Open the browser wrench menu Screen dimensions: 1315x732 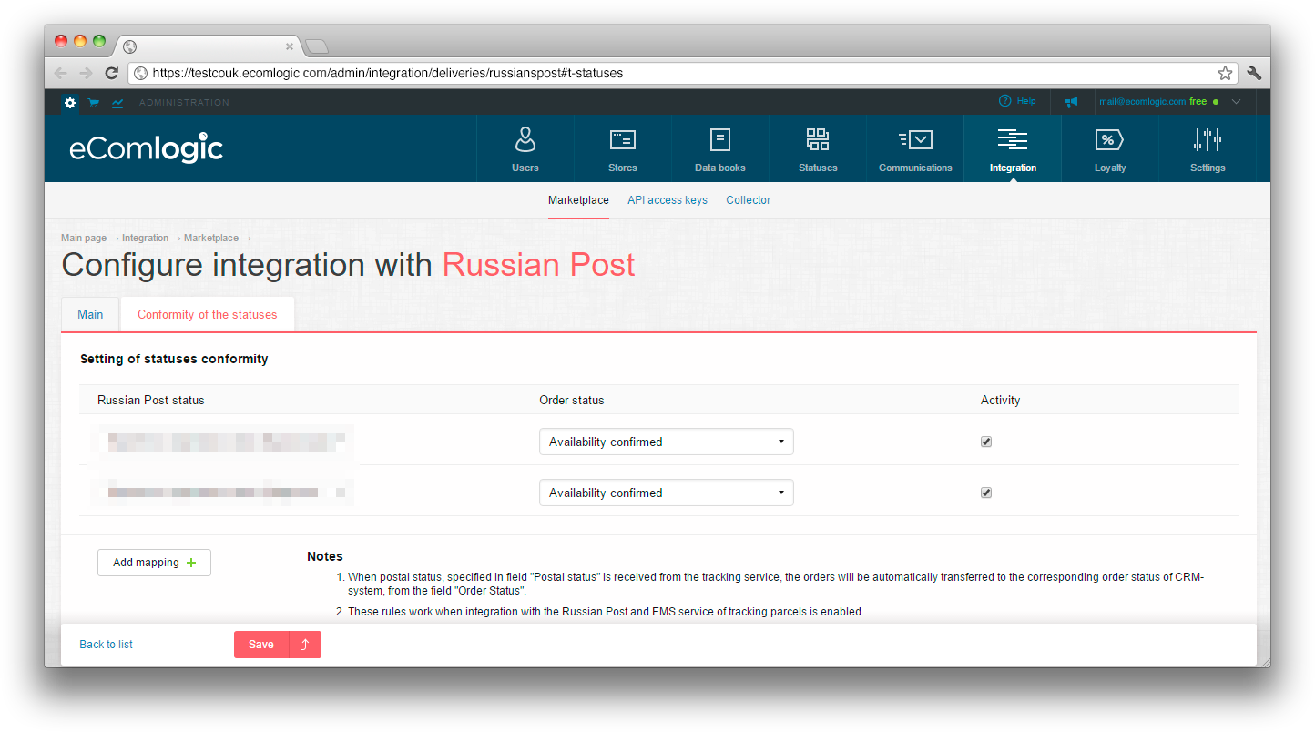coord(1254,73)
